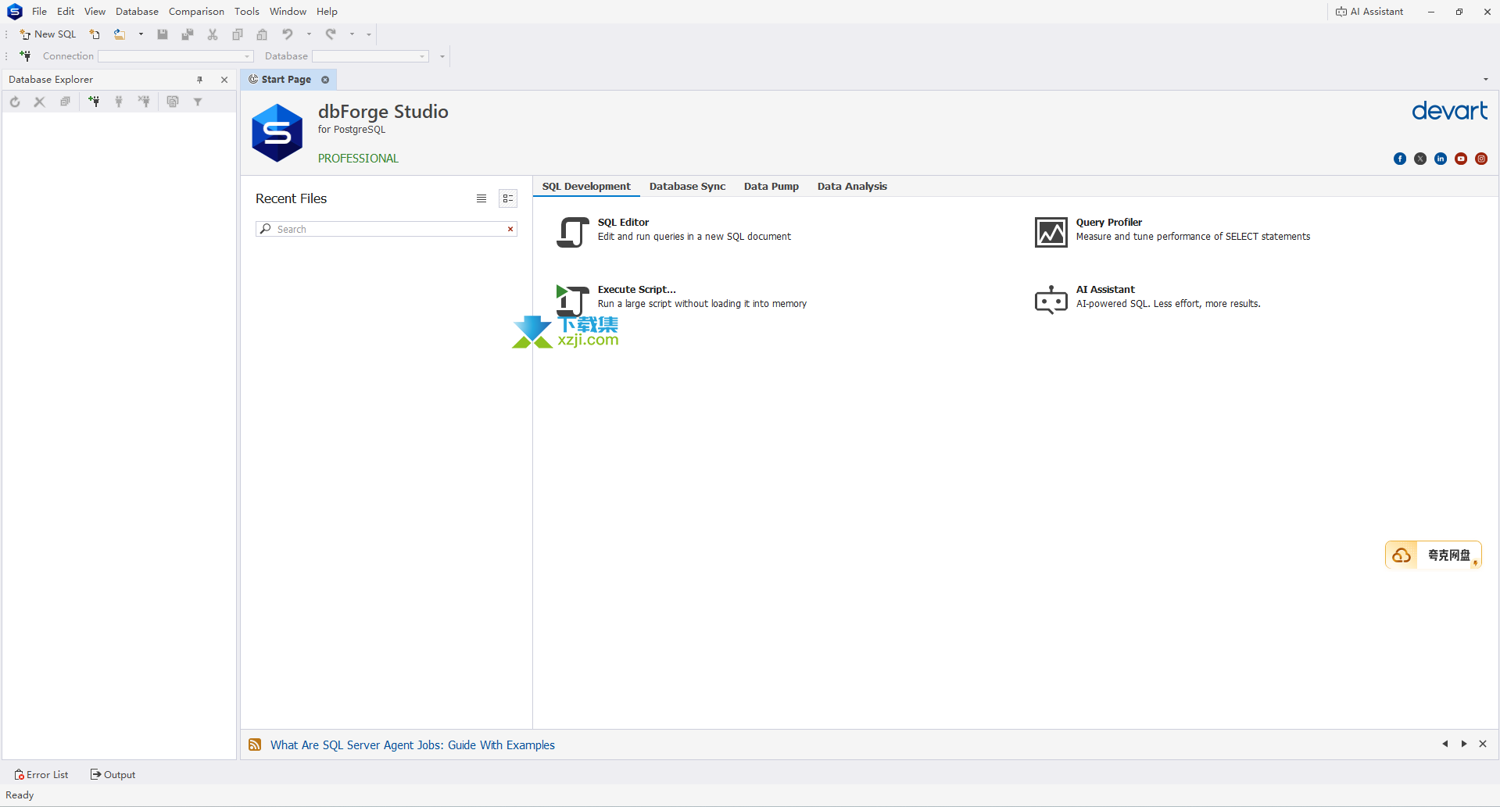The width and height of the screenshot is (1500, 807).
Task: Open the SQL Editor from the start page
Action: (623, 223)
